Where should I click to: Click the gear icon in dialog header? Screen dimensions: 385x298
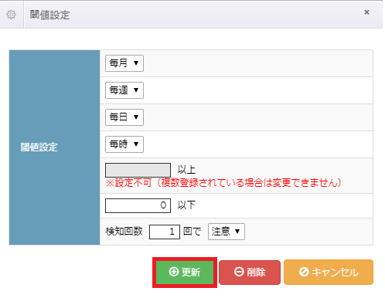tap(11, 15)
